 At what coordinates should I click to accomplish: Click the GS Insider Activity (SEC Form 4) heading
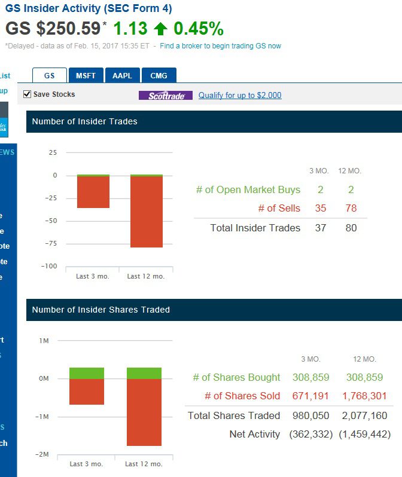pos(89,8)
